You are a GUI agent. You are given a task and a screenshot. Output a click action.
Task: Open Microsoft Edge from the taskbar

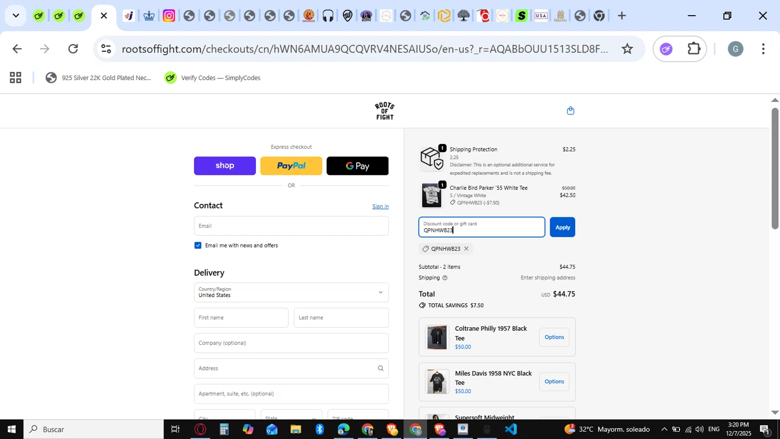(343, 429)
